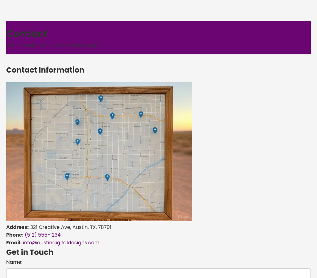
Task: Open the info@austindigitaldesigns.com email link
Action: coord(61,243)
